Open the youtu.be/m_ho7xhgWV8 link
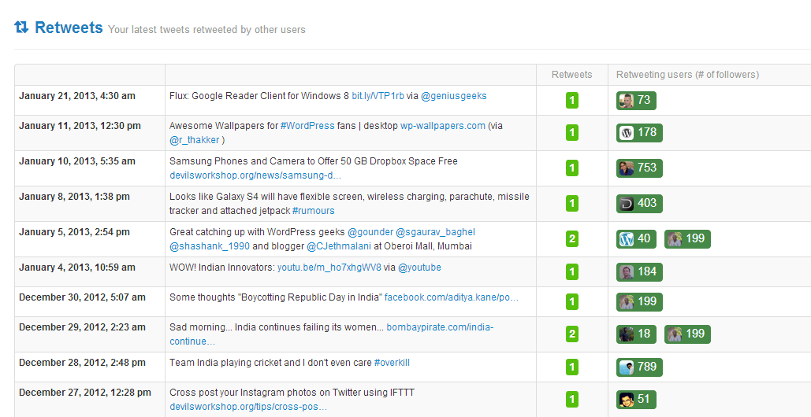This screenshot has width=811, height=417. [329, 268]
